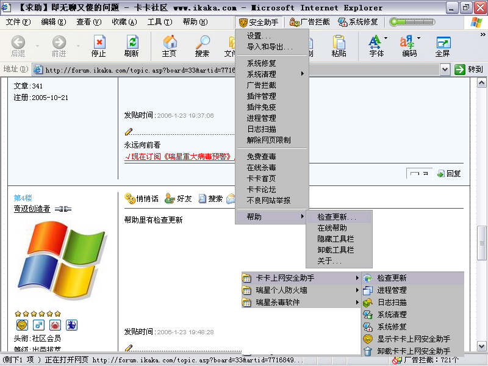
Task: Click the Encoding (编码) toolbar icon
Action: (407, 42)
